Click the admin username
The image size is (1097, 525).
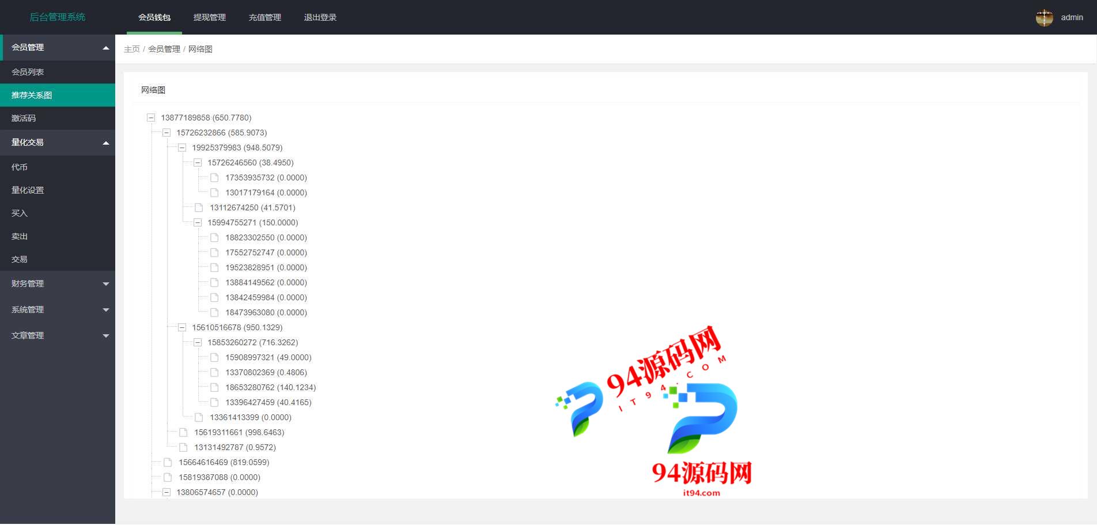(x=1072, y=17)
